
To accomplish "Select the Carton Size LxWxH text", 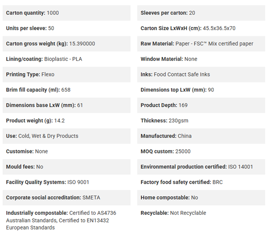I will click(188, 28).
